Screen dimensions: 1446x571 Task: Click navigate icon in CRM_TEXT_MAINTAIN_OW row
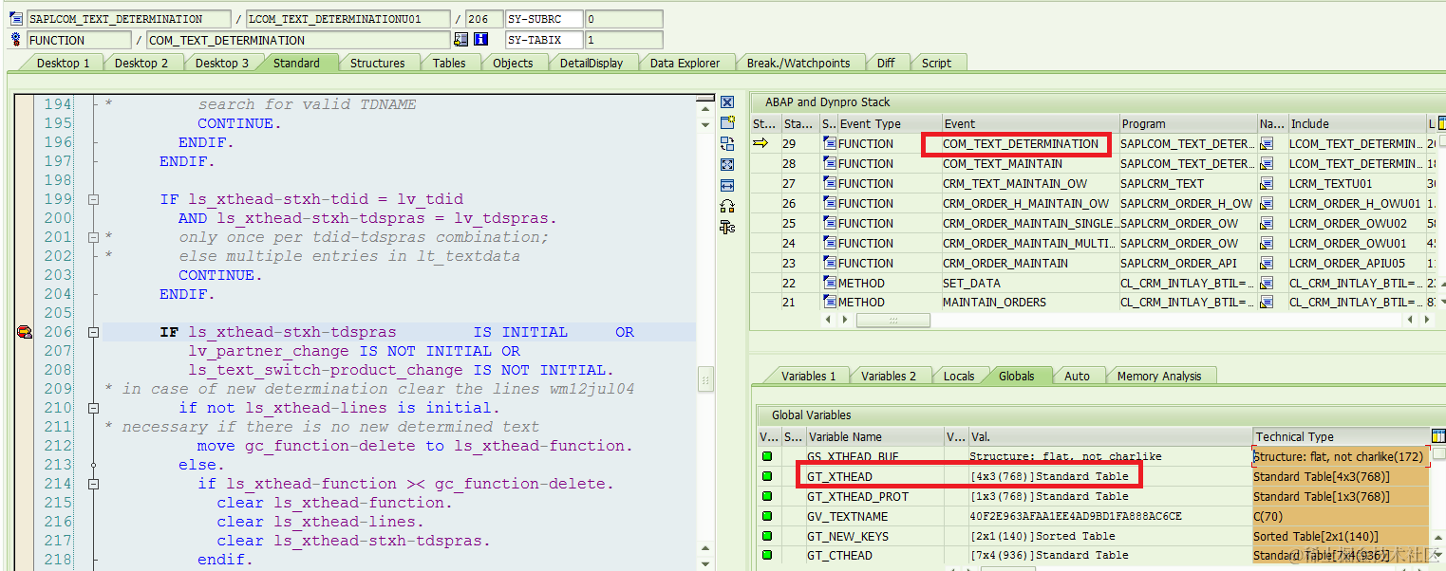(x=1267, y=184)
